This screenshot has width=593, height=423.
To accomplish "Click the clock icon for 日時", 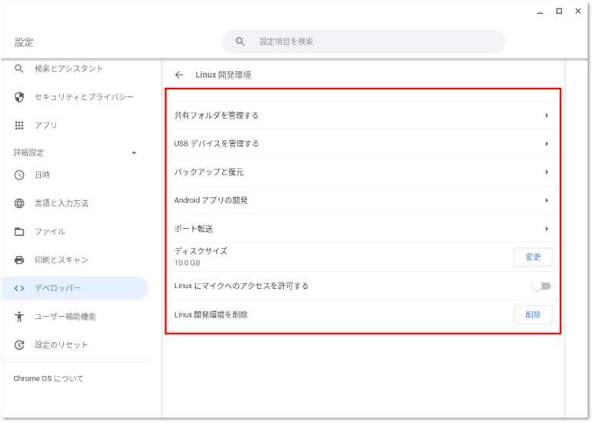I will [x=20, y=175].
